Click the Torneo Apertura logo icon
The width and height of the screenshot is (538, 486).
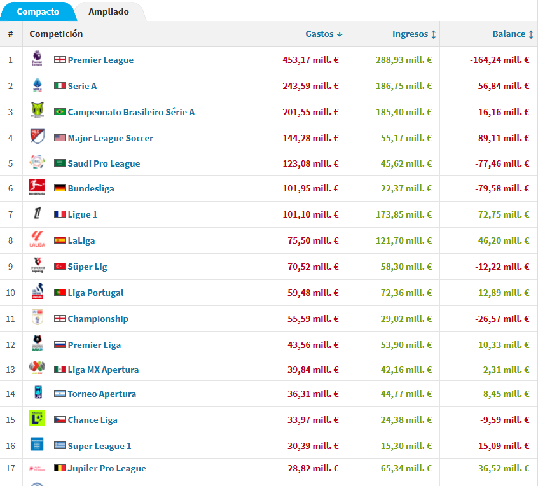(38, 392)
